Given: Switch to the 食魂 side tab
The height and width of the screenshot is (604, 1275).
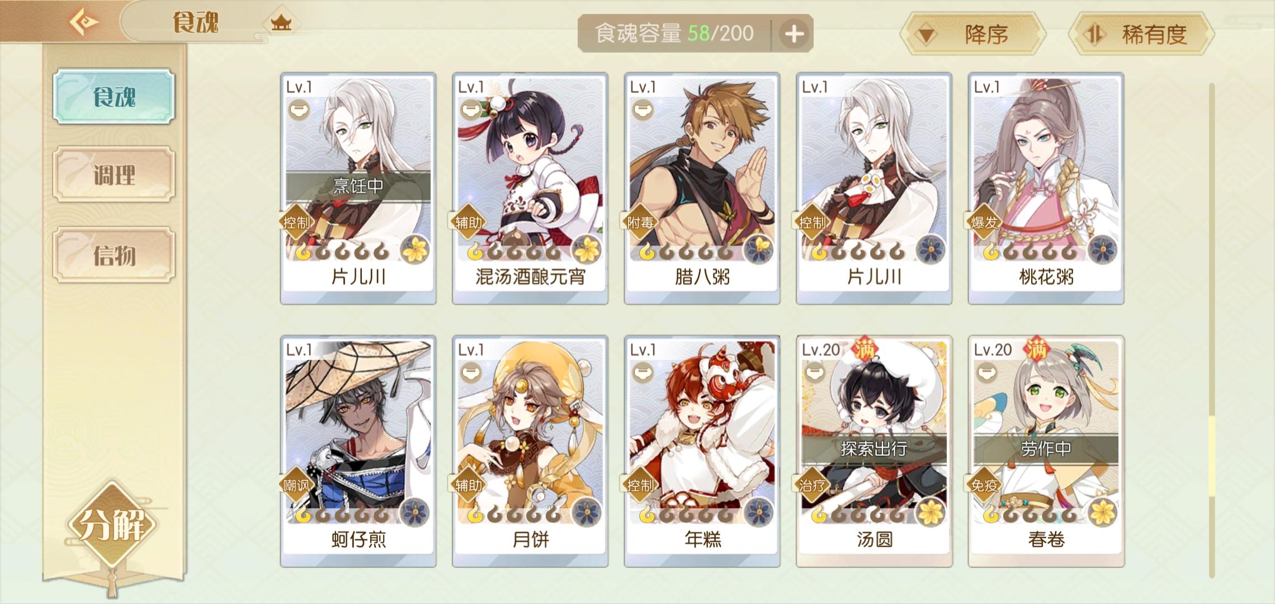Looking at the screenshot, I should point(114,97).
